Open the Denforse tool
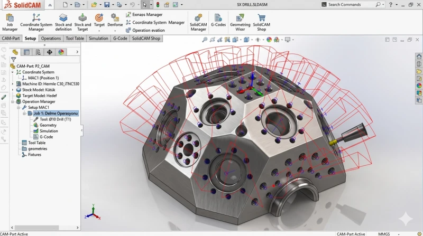 click(x=115, y=20)
